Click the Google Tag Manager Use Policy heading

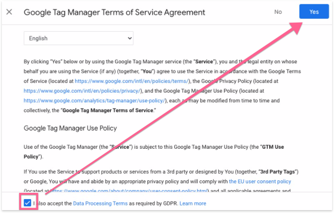(x=71, y=128)
